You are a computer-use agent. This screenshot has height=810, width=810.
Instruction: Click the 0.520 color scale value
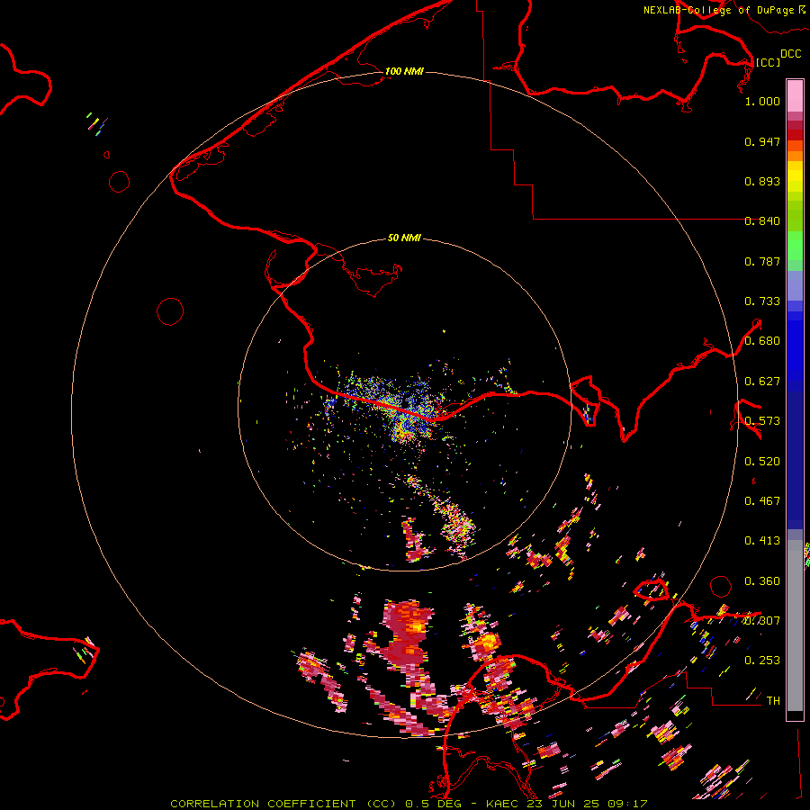click(762, 462)
